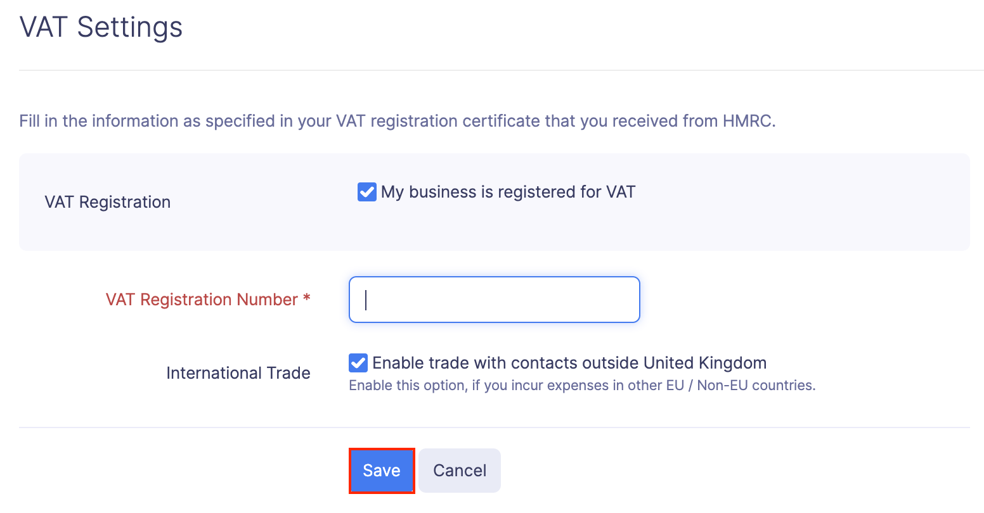Click the red asterisk beside VAT Registration Number

pyautogui.click(x=306, y=299)
